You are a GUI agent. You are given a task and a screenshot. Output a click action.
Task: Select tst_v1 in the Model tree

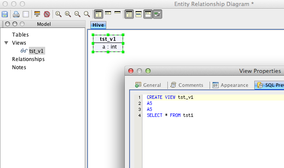(37, 51)
